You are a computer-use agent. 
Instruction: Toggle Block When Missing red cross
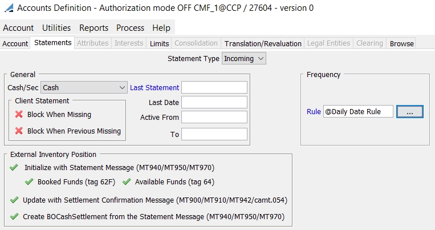[x=19, y=114]
